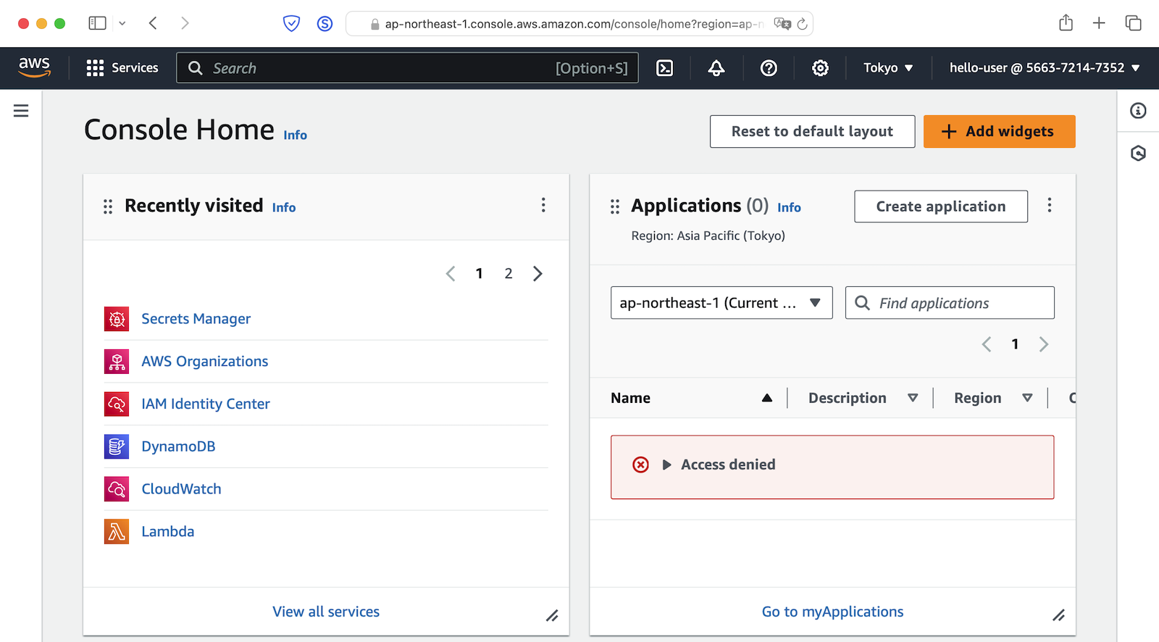Click the help question mark icon
The width and height of the screenshot is (1159, 642).
pos(769,68)
